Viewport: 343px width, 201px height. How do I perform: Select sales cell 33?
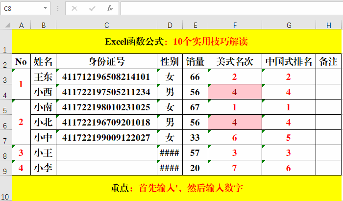tap(196, 137)
